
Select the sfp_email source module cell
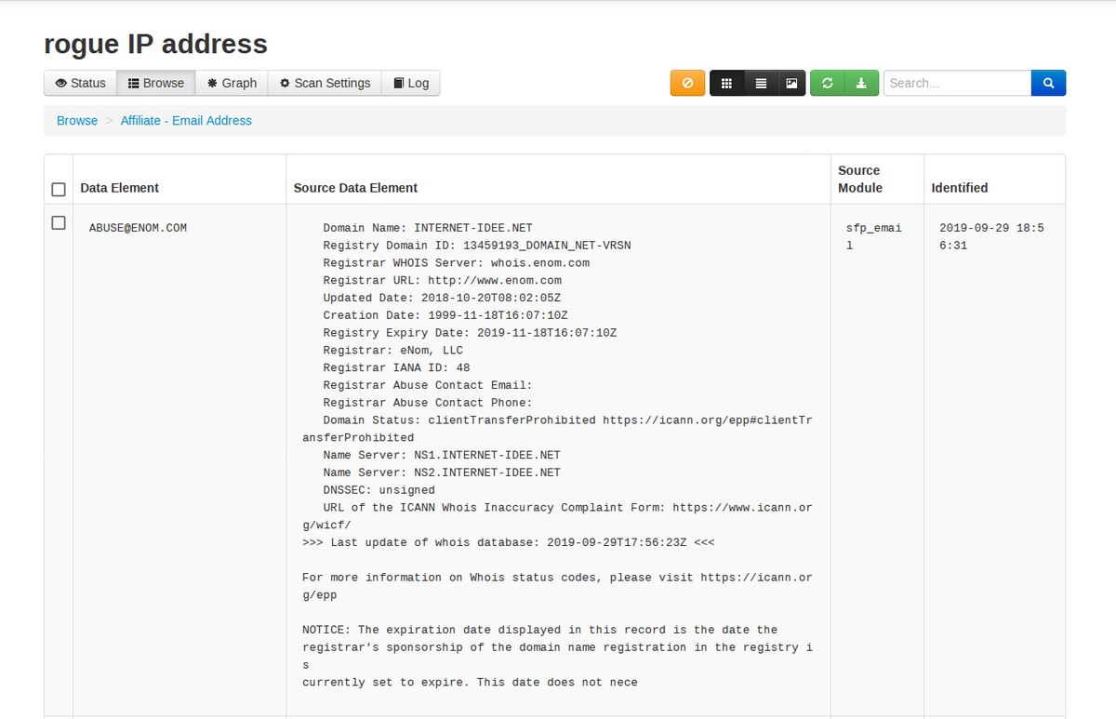(x=873, y=236)
